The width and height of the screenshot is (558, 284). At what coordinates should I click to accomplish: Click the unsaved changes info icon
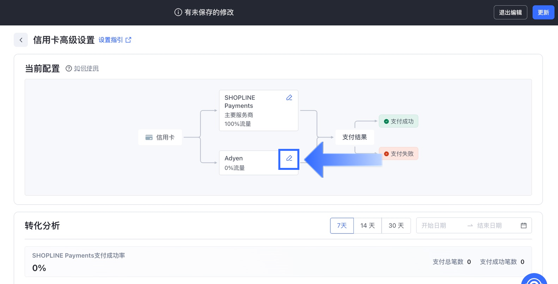coord(178,12)
